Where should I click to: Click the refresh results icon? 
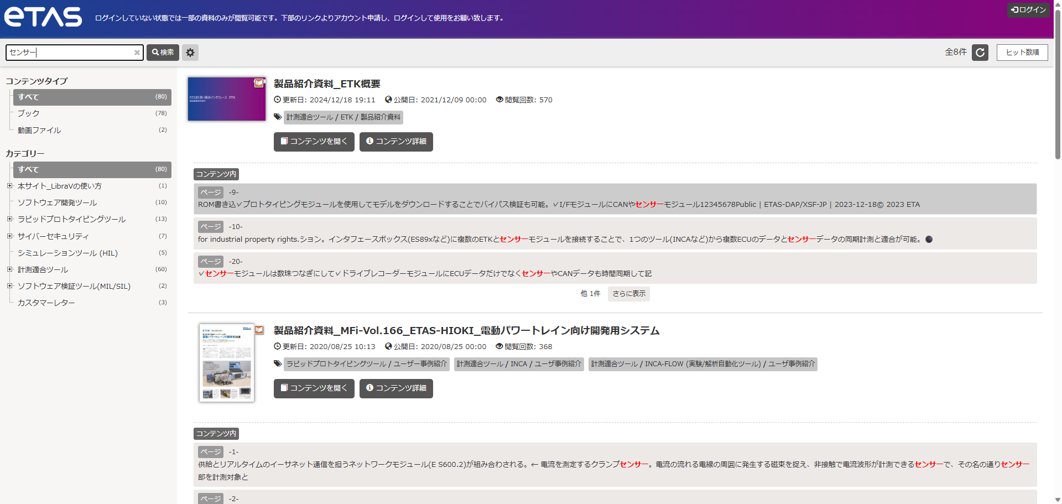980,53
